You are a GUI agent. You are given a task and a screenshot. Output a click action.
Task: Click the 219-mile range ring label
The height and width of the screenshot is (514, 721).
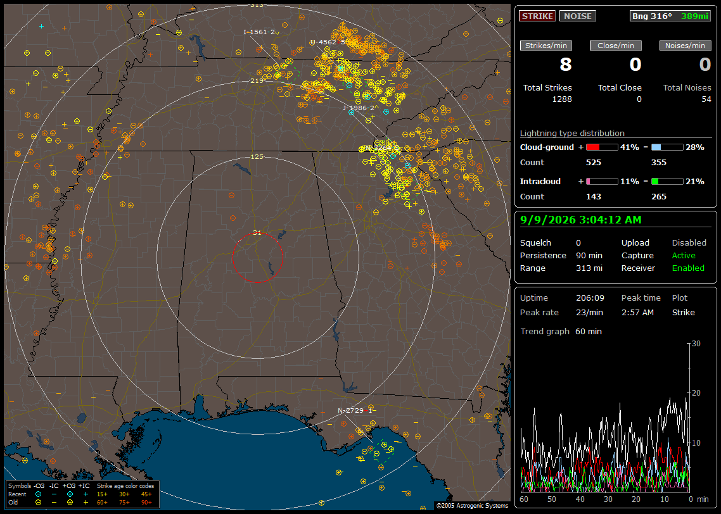pos(257,81)
